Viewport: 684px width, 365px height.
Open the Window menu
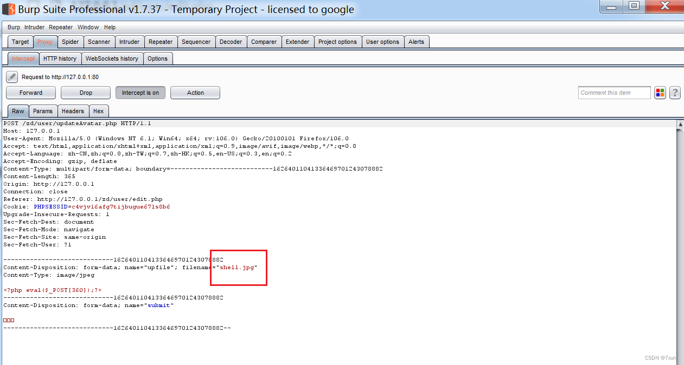88,27
